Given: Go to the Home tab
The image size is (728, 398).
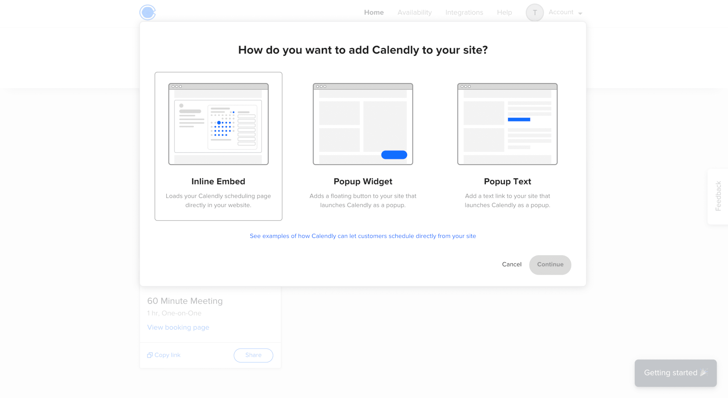Looking at the screenshot, I should [x=374, y=12].
